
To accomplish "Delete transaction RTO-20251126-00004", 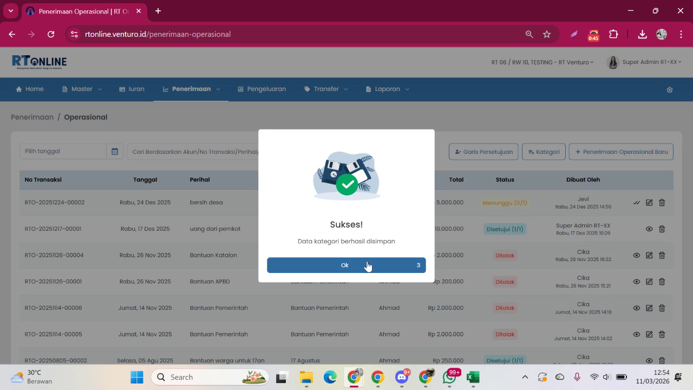I will [662, 255].
